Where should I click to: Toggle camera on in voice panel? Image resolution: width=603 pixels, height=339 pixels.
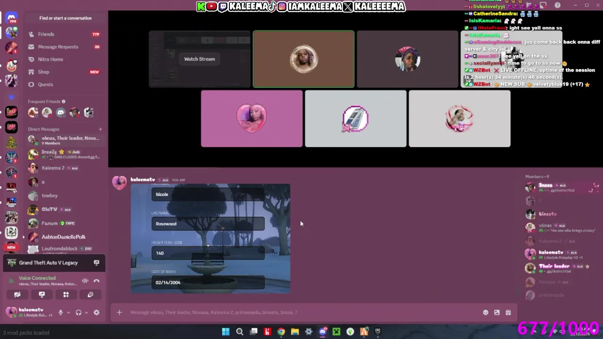(x=17, y=294)
